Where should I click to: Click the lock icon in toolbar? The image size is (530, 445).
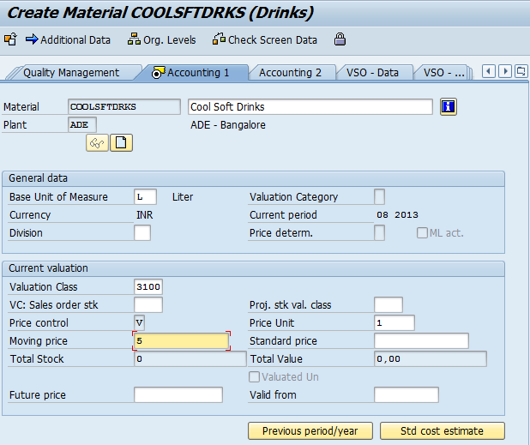click(x=340, y=39)
